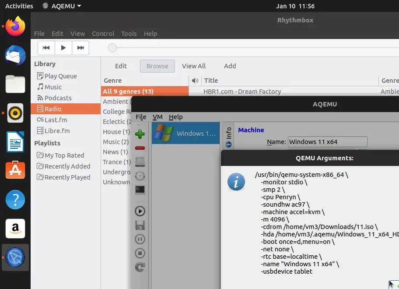Image resolution: width=399 pixels, height=289 pixels.
Task: Launch Thunderbird mail from the dock
Action: (15, 55)
